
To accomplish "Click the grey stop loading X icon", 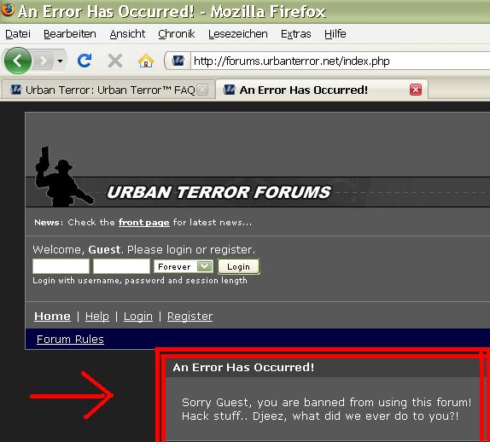I will [x=115, y=61].
